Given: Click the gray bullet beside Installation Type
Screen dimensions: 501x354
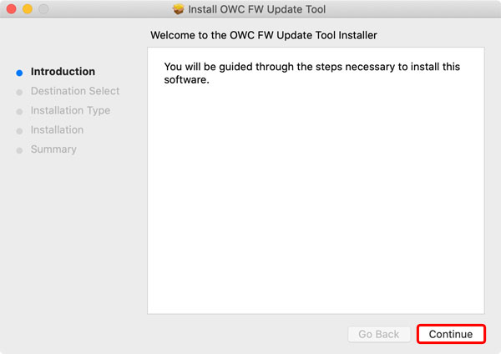Looking at the screenshot, I should (19, 111).
